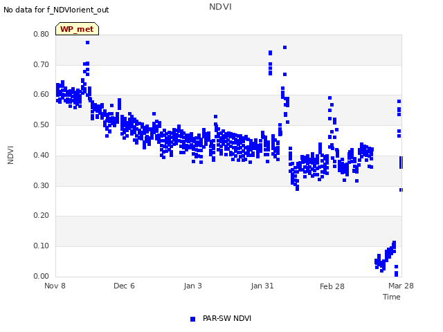Click the Jan 3 x-axis label
This screenshot has width=443, height=332.
click(193, 286)
